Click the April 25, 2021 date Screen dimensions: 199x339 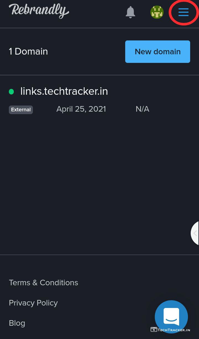point(81,109)
